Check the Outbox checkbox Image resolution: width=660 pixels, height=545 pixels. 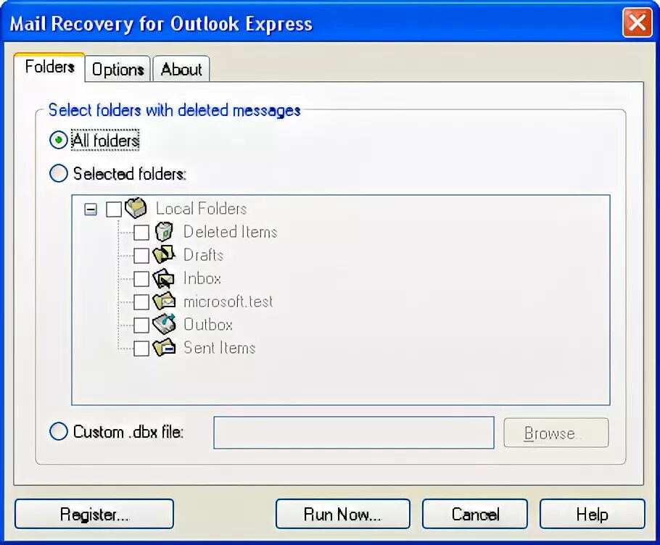141,325
